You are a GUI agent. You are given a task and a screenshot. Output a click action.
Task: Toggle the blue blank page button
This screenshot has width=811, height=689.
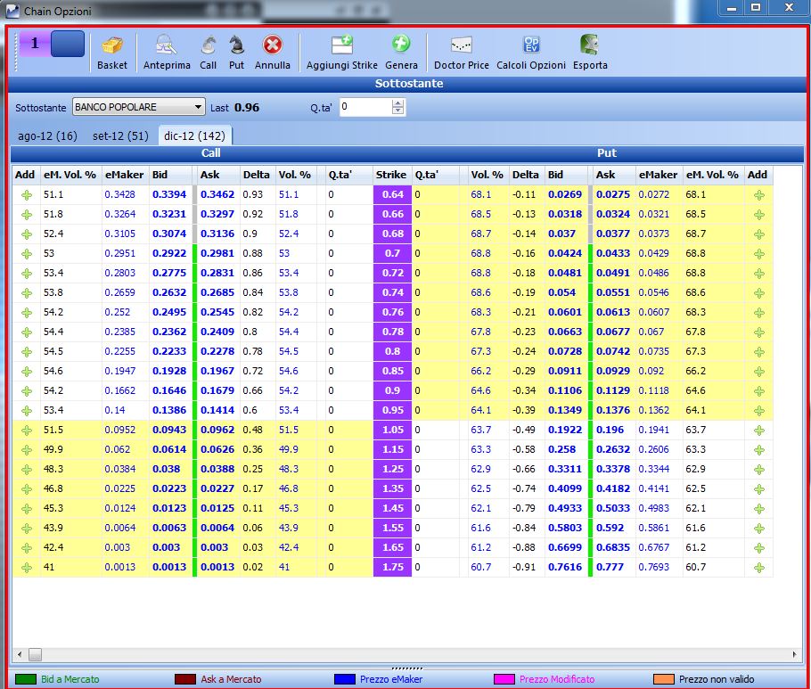pyautogui.click(x=67, y=44)
